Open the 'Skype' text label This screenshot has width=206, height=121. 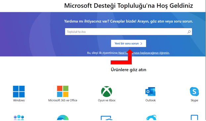point(194,100)
